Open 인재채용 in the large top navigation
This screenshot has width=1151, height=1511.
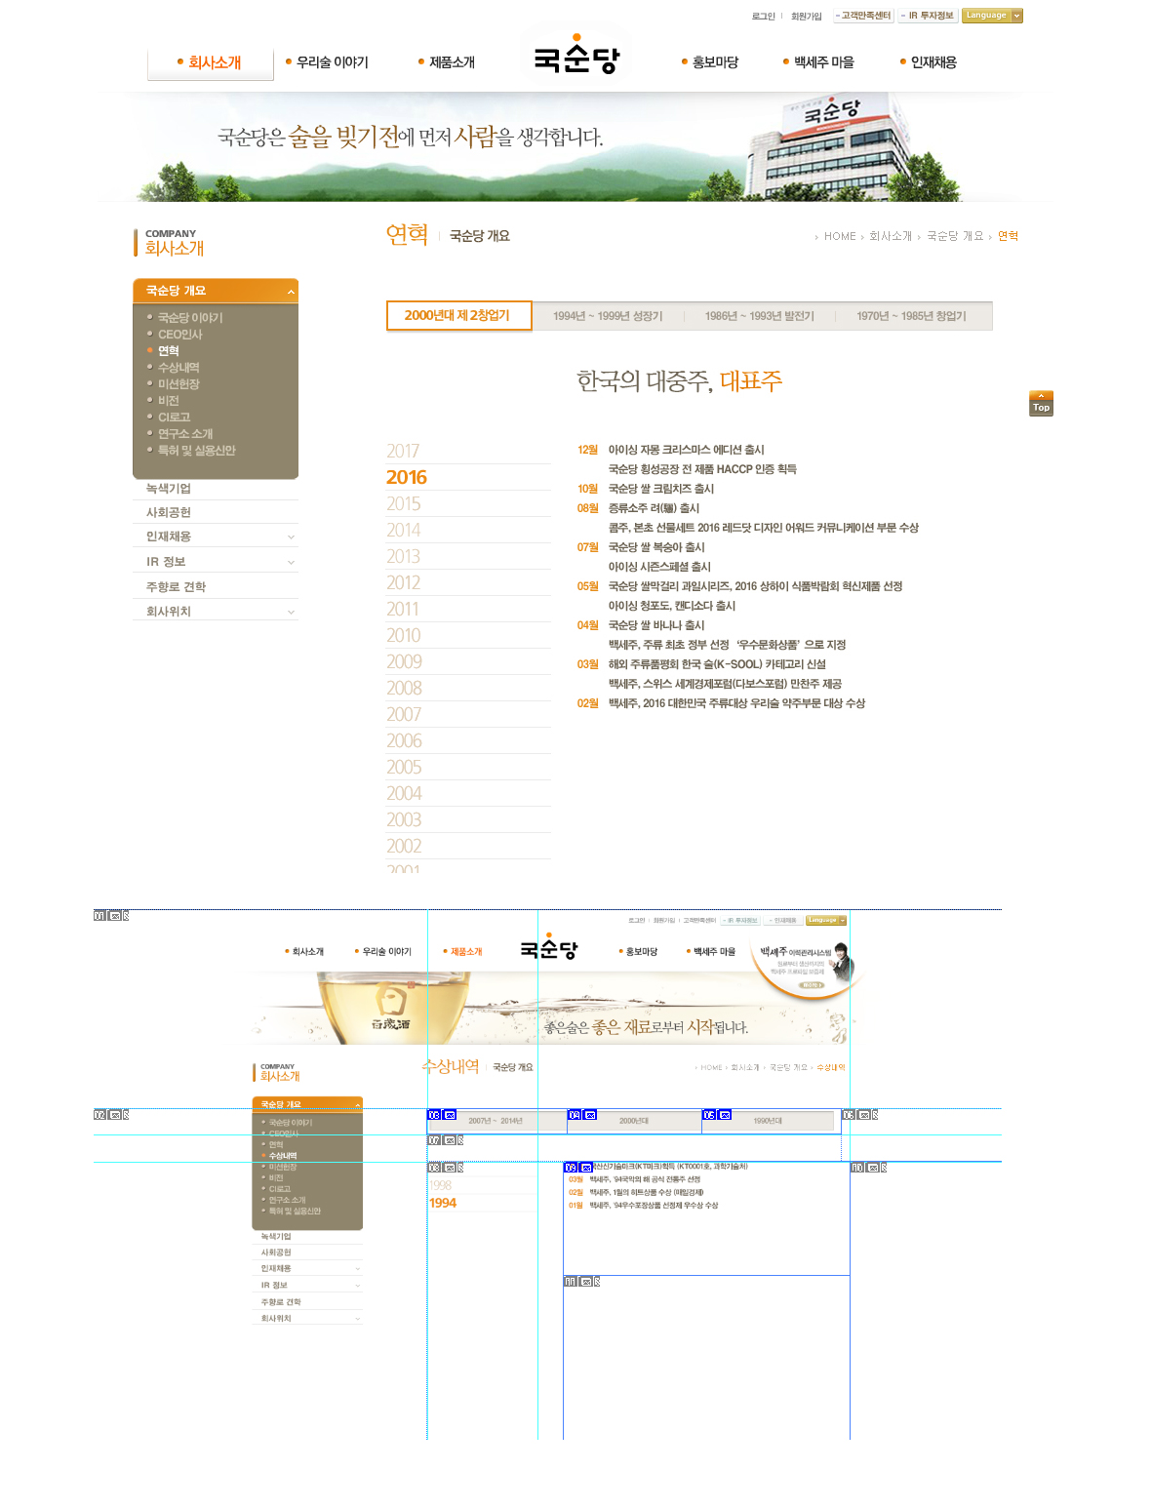point(929,62)
